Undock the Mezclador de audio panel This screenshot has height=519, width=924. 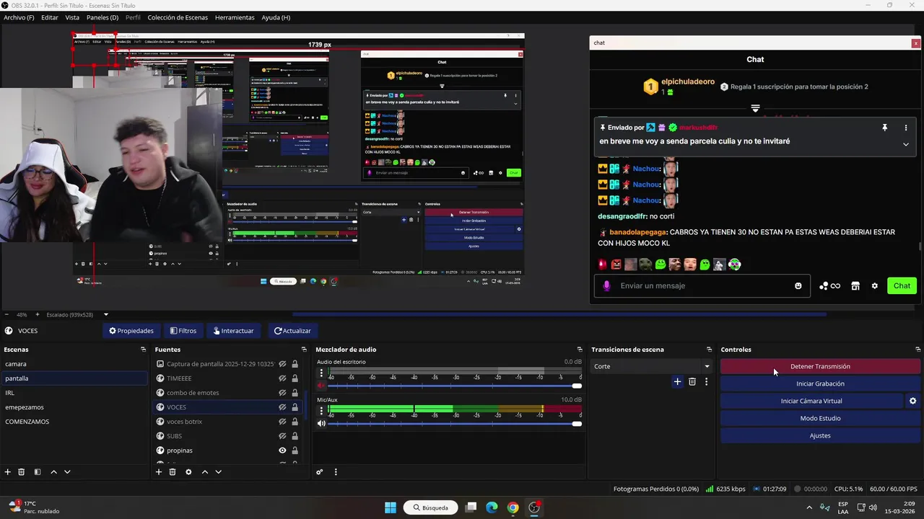tap(580, 350)
